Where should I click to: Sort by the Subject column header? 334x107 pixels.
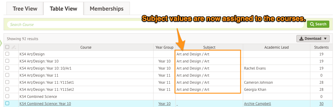[x=209, y=47]
